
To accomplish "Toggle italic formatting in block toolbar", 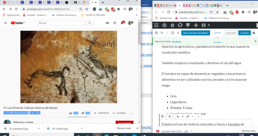I will coord(183,116).
